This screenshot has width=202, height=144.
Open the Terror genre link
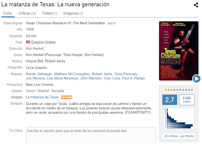(30, 91)
